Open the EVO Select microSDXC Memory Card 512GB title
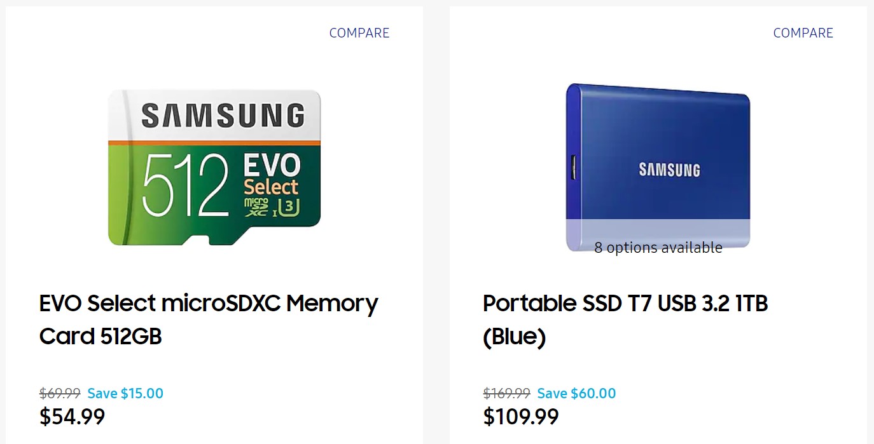874x444 pixels. [209, 320]
